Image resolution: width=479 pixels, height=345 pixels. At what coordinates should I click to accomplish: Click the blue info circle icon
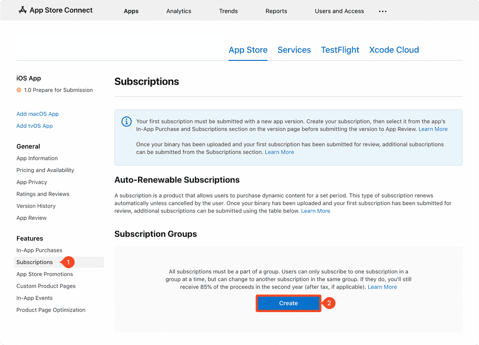pos(126,122)
